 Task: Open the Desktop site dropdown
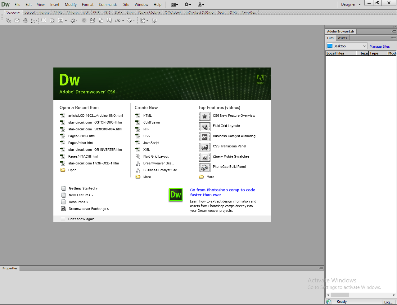coord(347,46)
